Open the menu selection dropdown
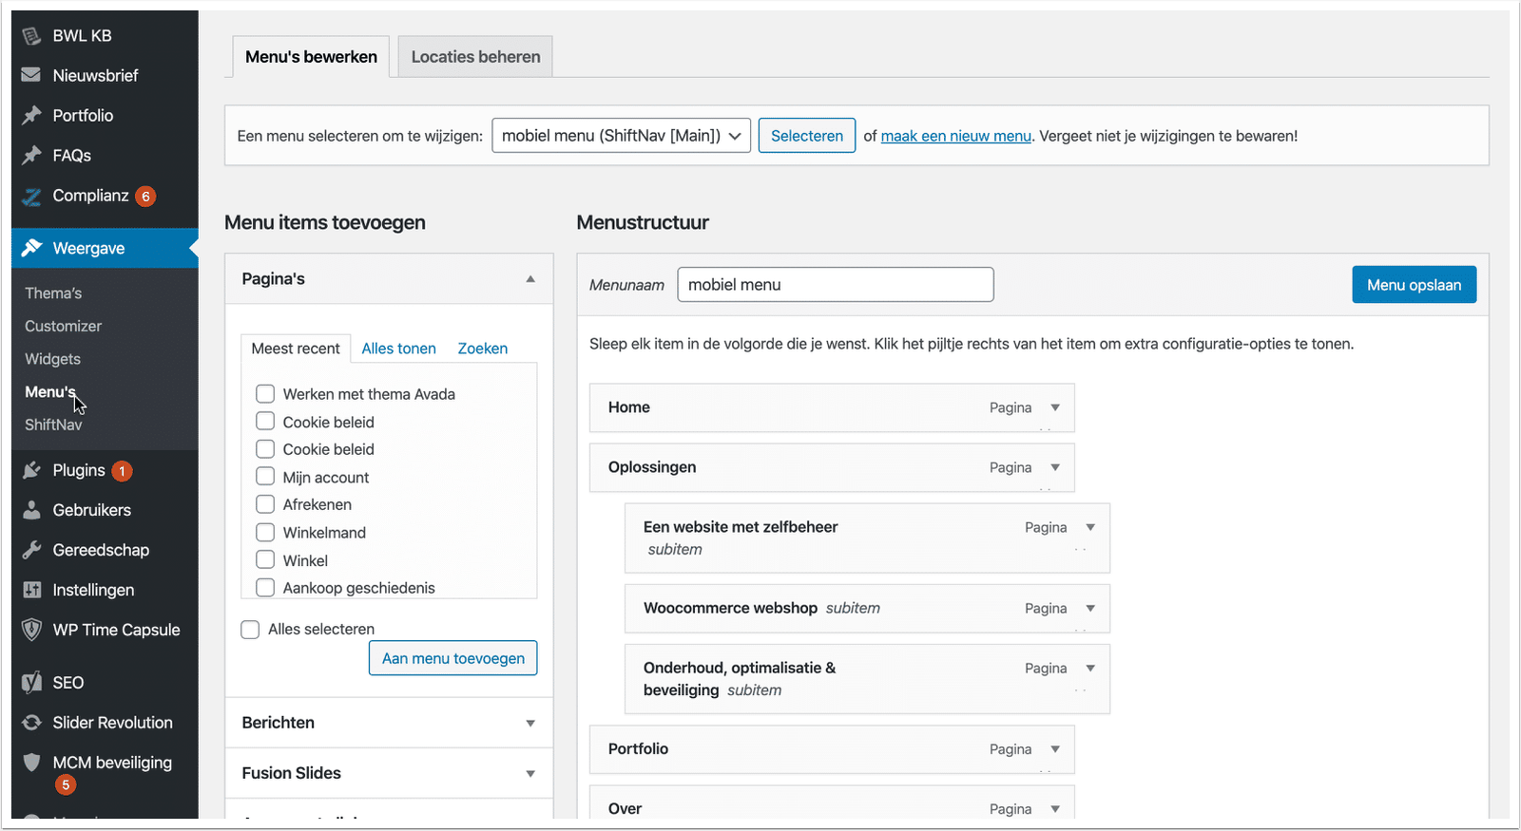1521x831 pixels. [x=621, y=136]
